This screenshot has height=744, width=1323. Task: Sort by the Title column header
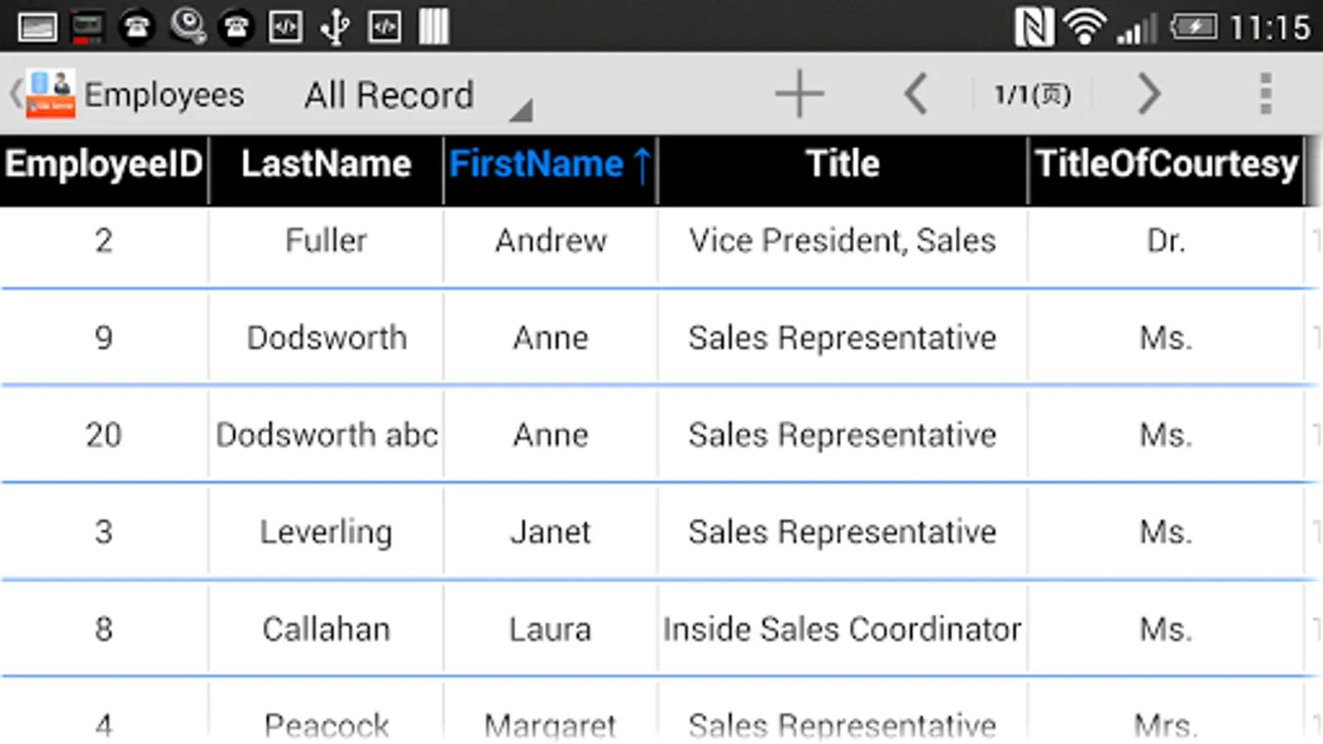click(x=843, y=165)
